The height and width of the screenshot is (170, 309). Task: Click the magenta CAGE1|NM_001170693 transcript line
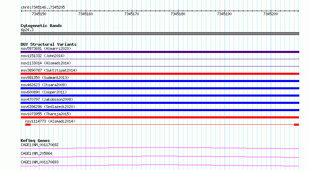[x=160, y=165]
